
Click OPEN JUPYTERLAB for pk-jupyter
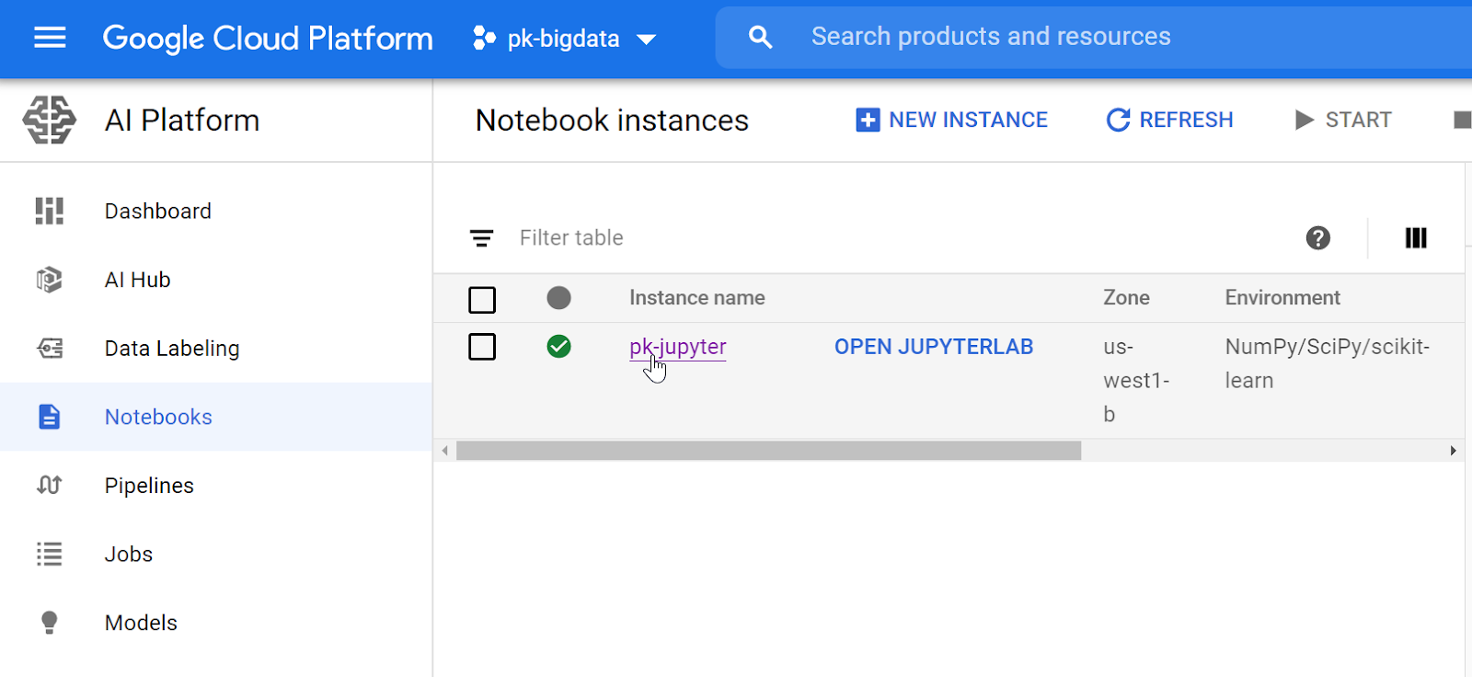tap(934, 347)
